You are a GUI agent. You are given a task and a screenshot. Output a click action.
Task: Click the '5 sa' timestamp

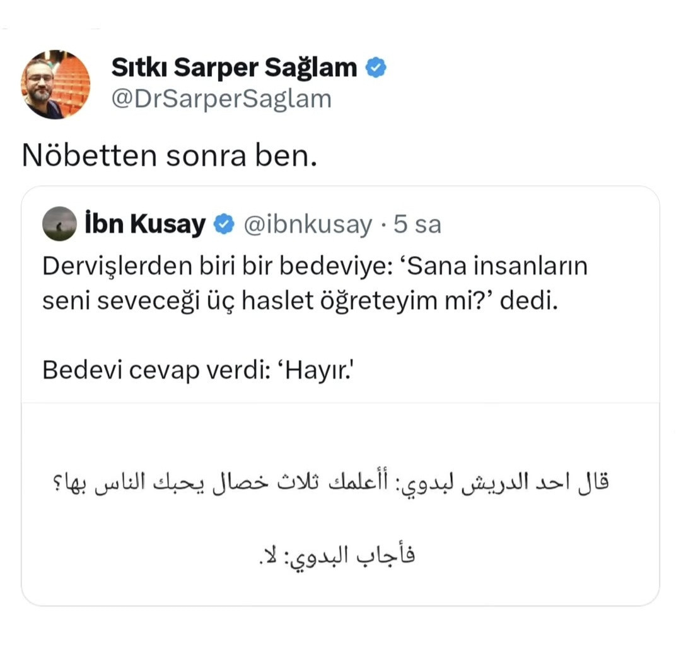click(x=417, y=225)
